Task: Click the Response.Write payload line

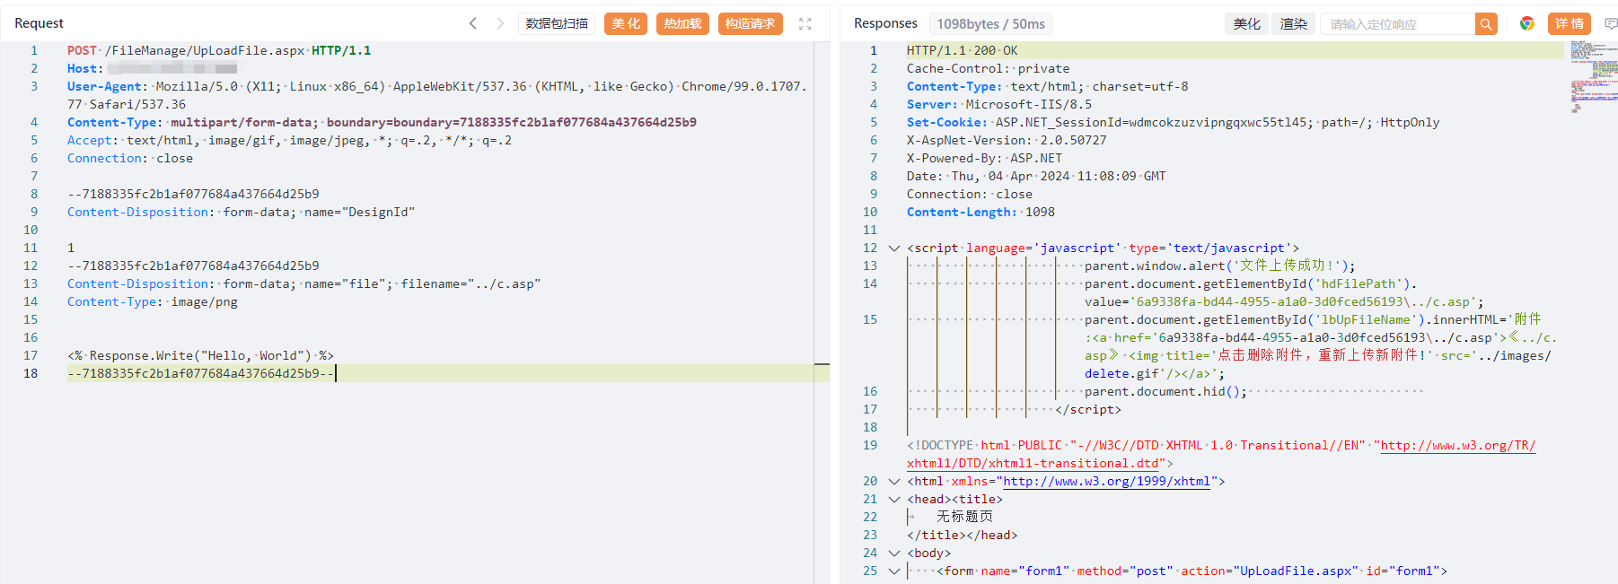Action: 200,356
